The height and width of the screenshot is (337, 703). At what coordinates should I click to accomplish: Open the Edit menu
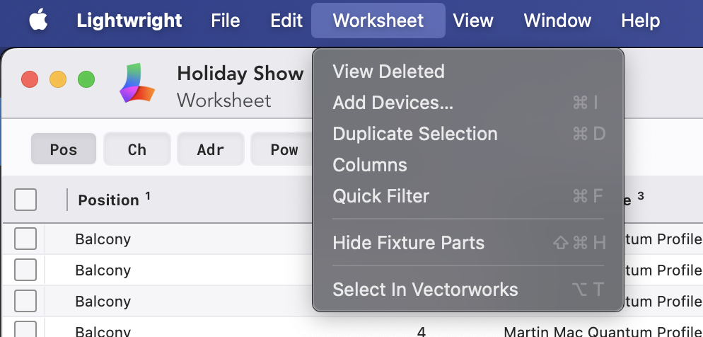286,21
